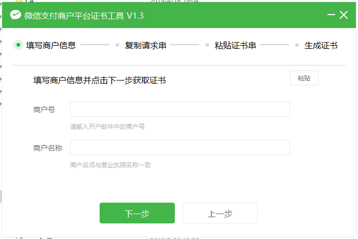Image resolution: width=358 pixels, height=239 pixels.
Task: Select the 复制请求串 step label
Action: (145, 45)
